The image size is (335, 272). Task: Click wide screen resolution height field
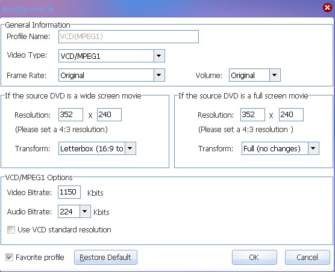coord(109,115)
